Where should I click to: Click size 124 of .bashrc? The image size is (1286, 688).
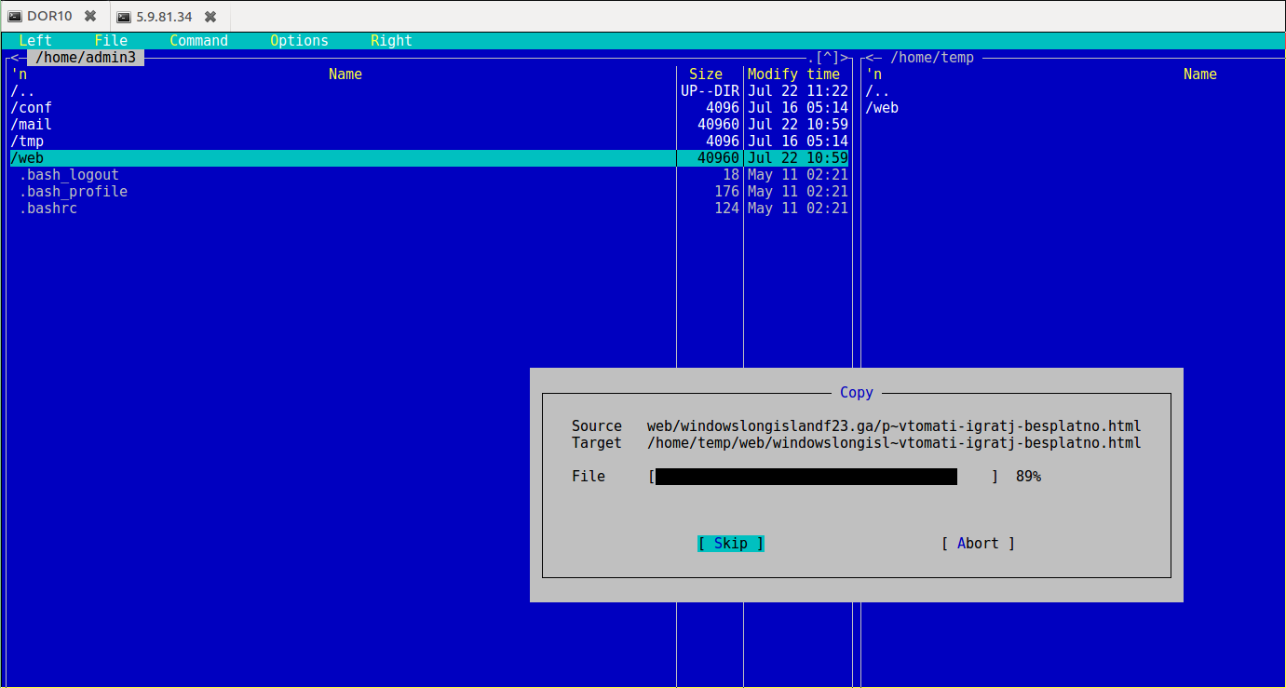pyautogui.click(x=727, y=209)
